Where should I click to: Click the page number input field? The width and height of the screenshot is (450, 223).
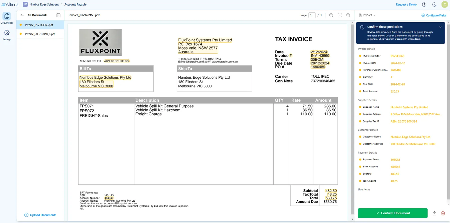point(312,15)
